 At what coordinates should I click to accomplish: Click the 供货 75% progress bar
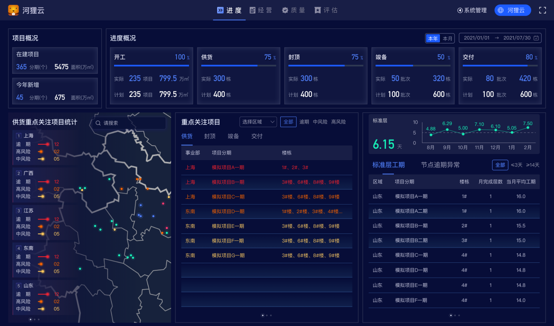coord(239,66)
